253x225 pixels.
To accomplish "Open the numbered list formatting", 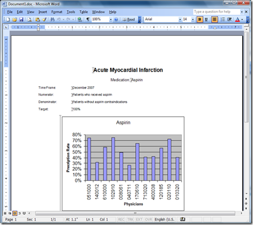I will [x=222, y=20].
